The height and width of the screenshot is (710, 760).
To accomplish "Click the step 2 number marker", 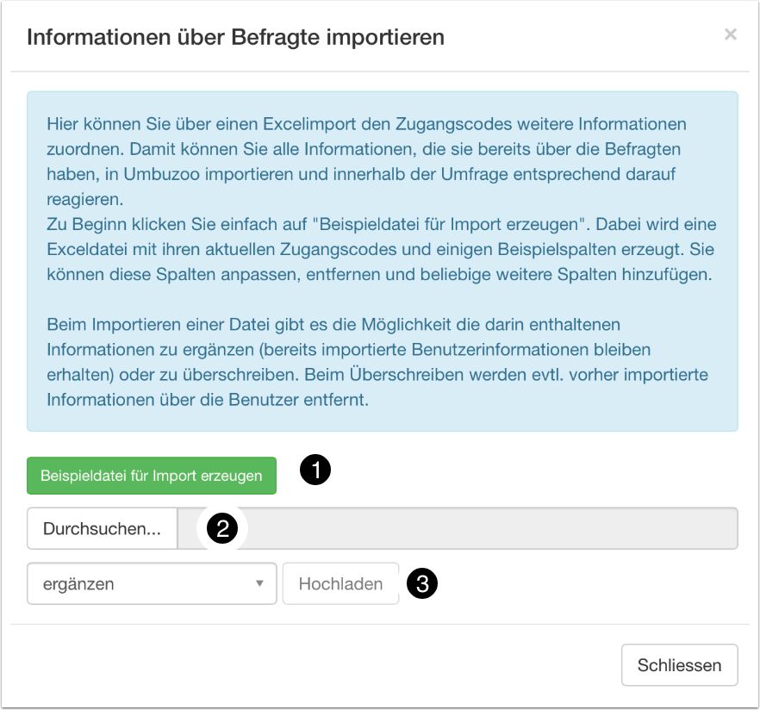I will (221, 529).
